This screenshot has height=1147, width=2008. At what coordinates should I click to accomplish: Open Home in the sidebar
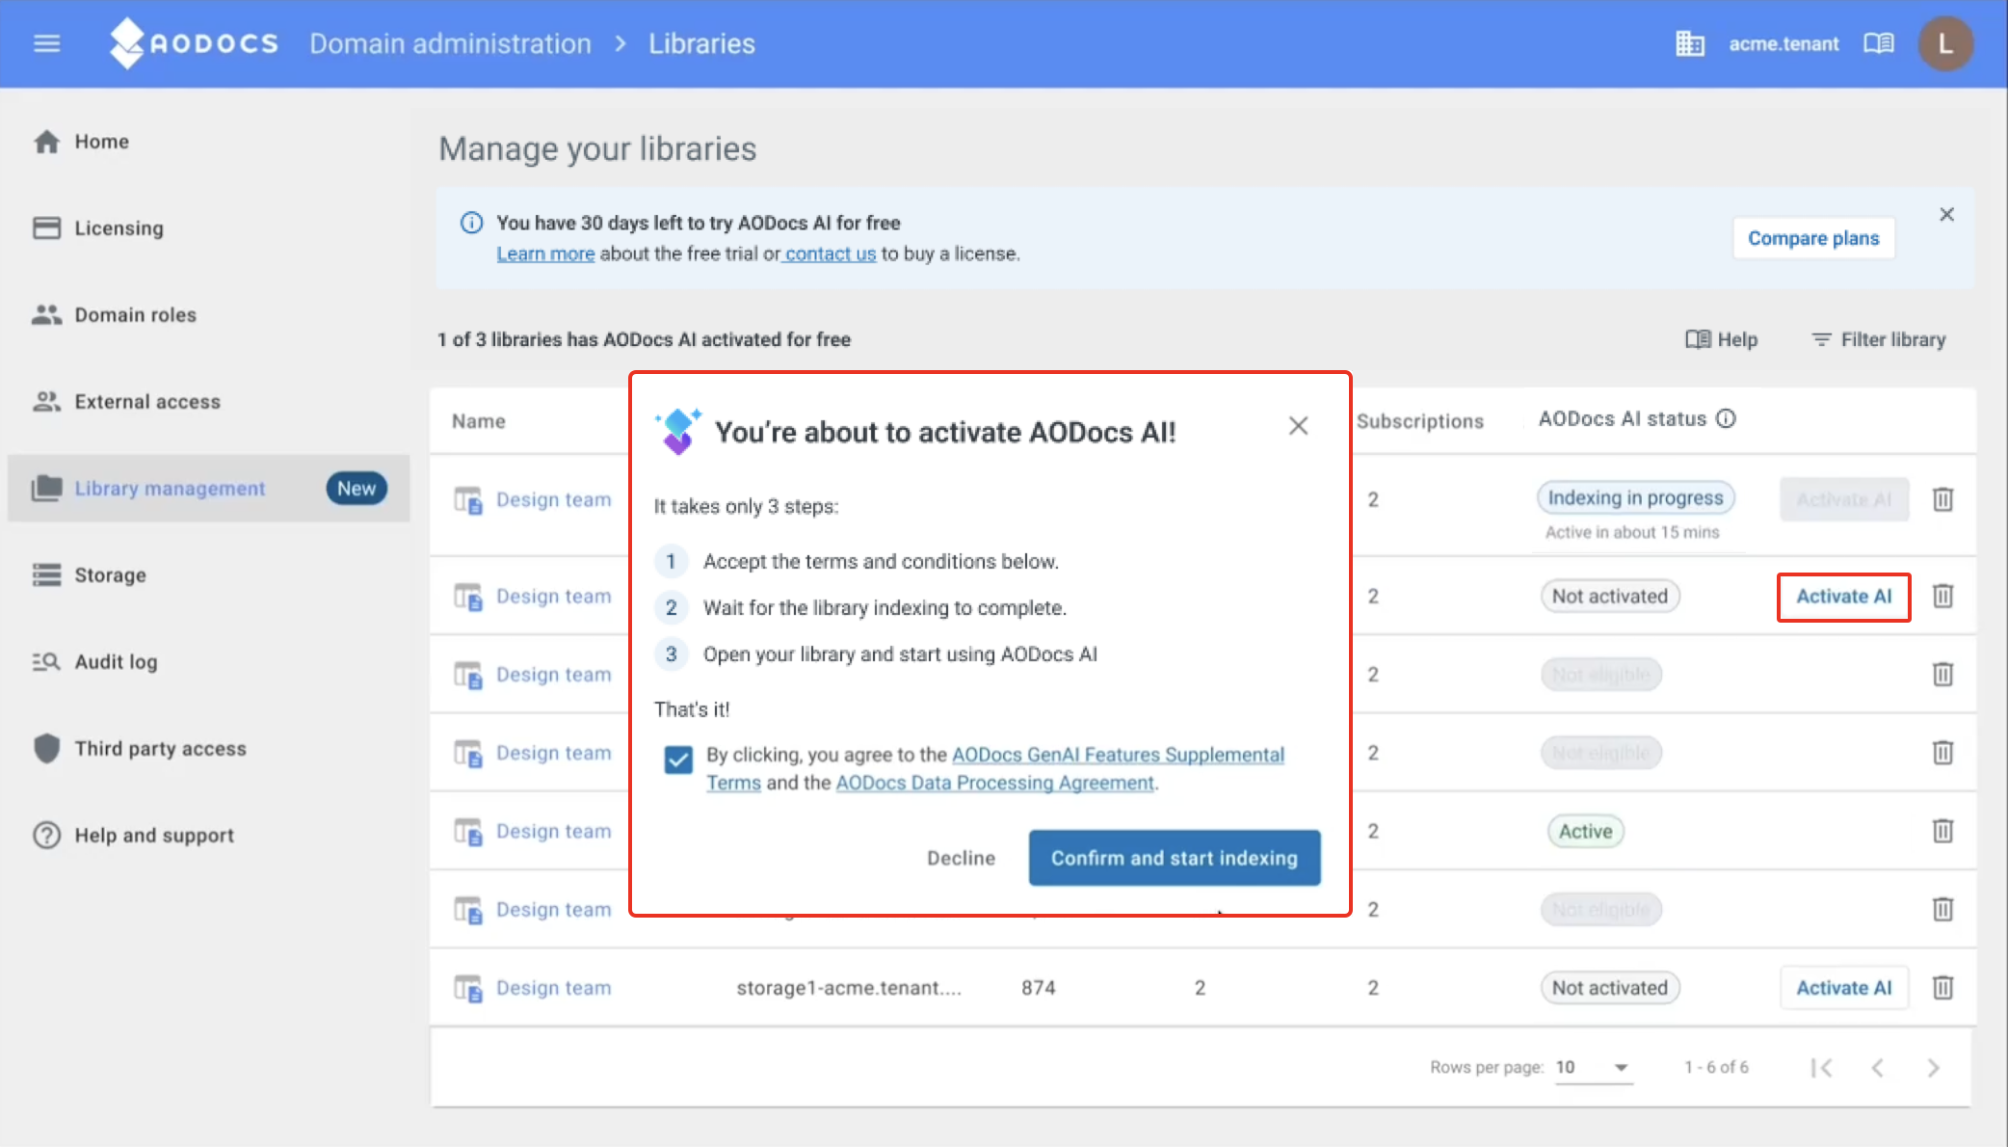coord(208,142)
